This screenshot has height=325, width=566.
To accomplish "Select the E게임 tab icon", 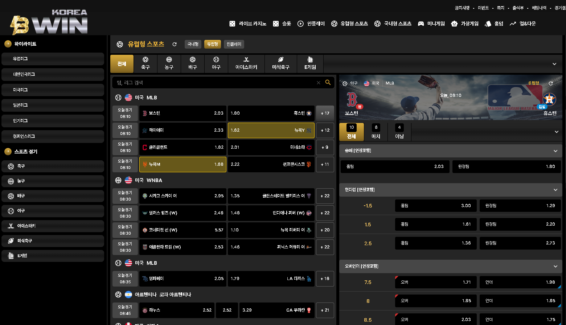I will 310,64.
